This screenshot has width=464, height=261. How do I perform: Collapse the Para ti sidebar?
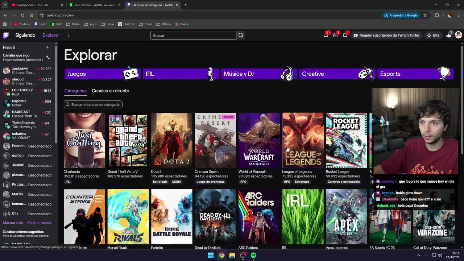point(48,47)
